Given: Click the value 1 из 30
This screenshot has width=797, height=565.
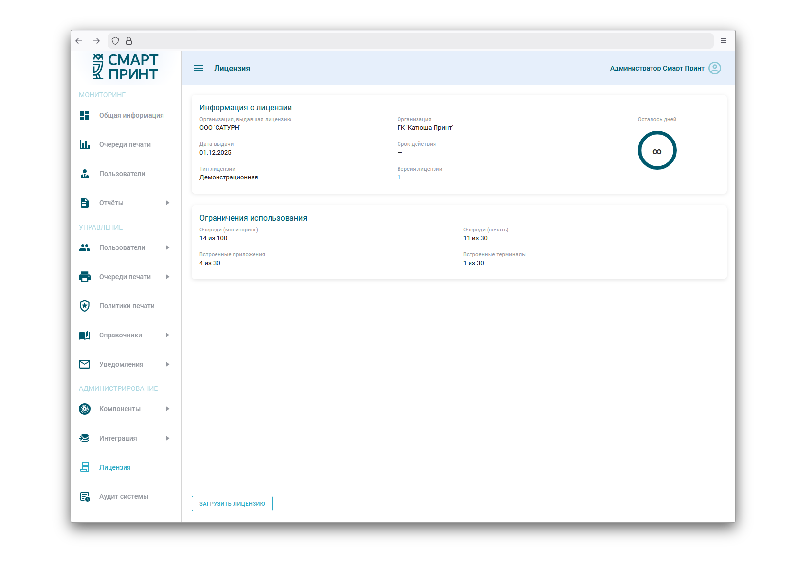Looking at the screenshot, I should pyautogui.click(x=473, y=263).
